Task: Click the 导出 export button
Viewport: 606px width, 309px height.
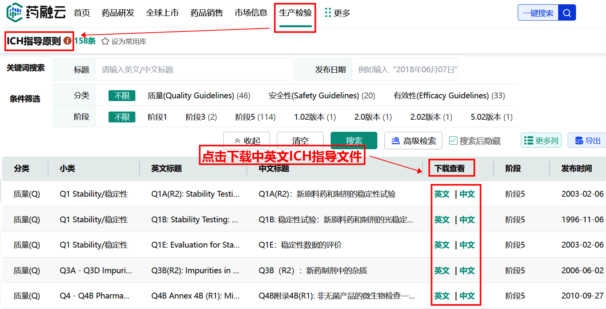Action: [587, 140]
